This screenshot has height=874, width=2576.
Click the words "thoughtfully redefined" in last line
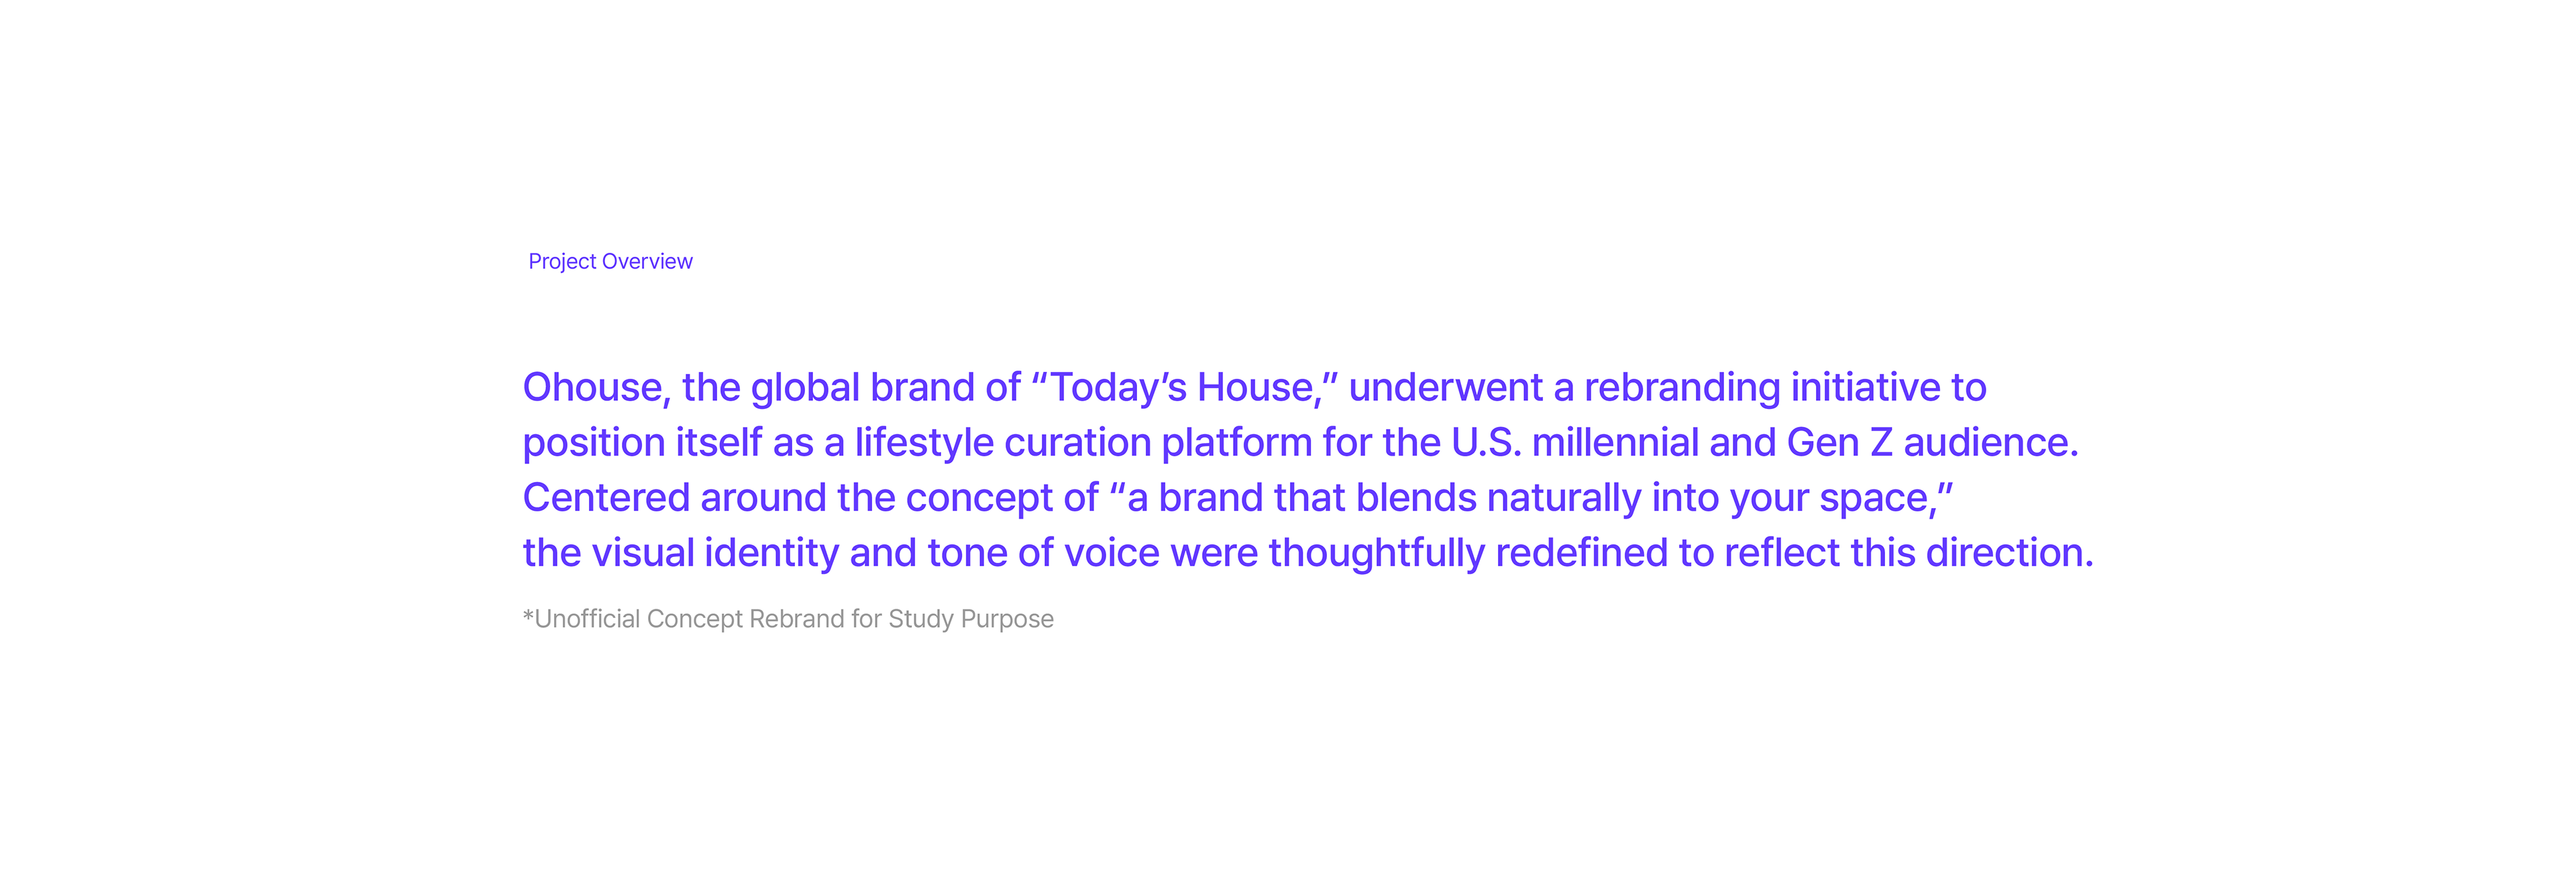[x=1468, y=552]
